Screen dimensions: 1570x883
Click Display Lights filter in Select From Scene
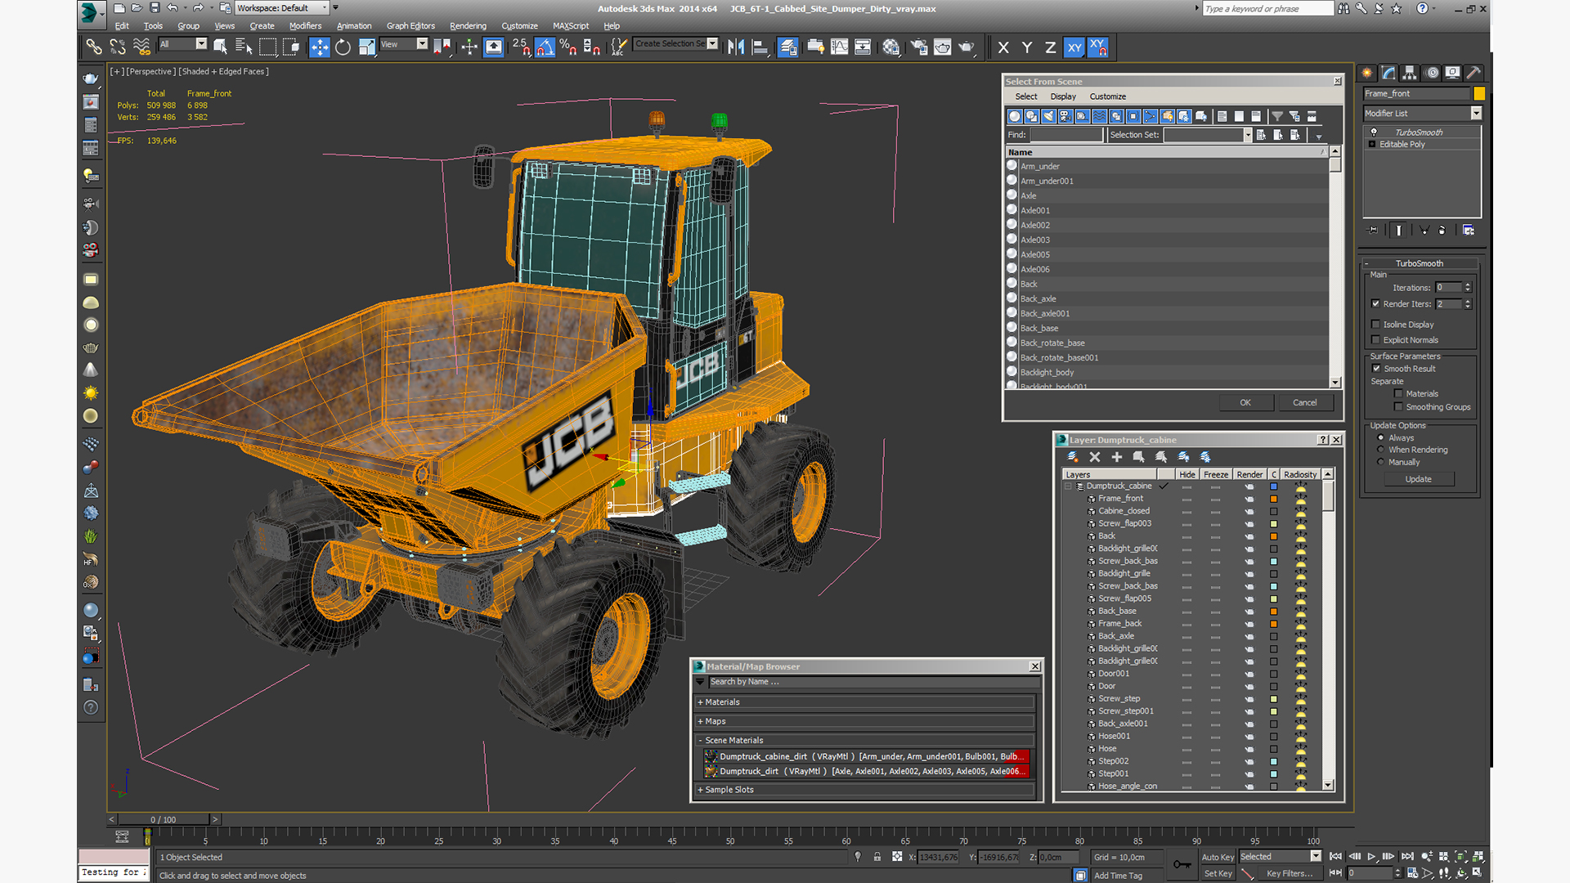click(x=1049, y=116)
